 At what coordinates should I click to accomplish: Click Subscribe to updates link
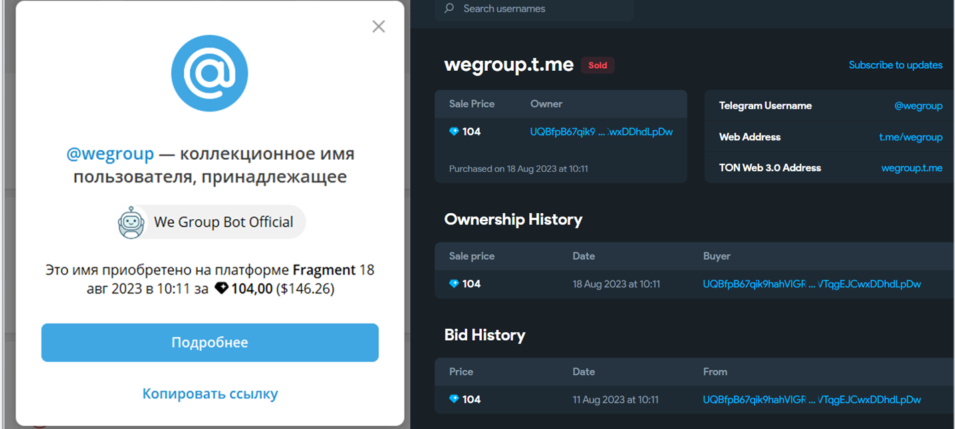tap(896, 65)
